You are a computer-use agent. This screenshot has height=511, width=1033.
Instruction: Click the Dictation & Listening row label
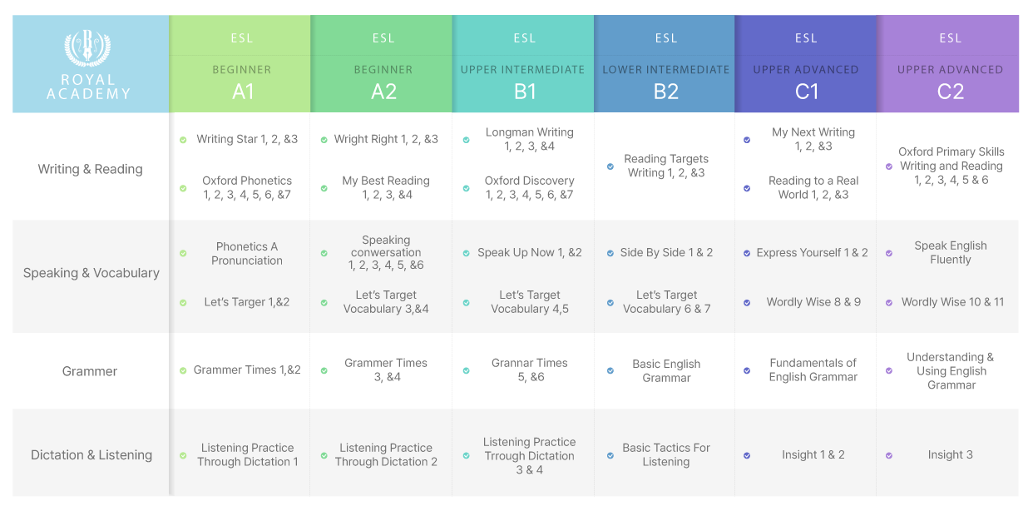tap(91, 455)
